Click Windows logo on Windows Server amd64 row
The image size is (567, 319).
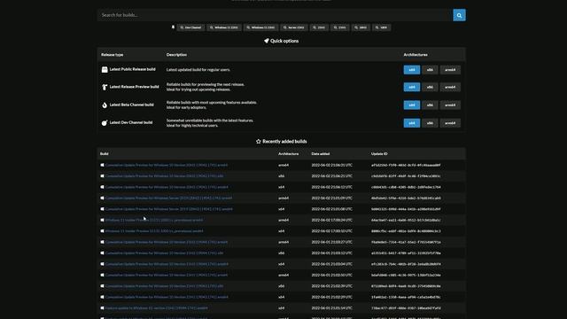pyautogui.click(x=103, y=209)
